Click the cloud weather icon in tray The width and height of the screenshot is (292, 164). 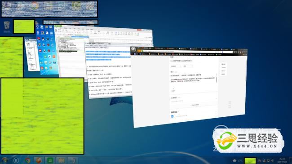tap(234, 160)
